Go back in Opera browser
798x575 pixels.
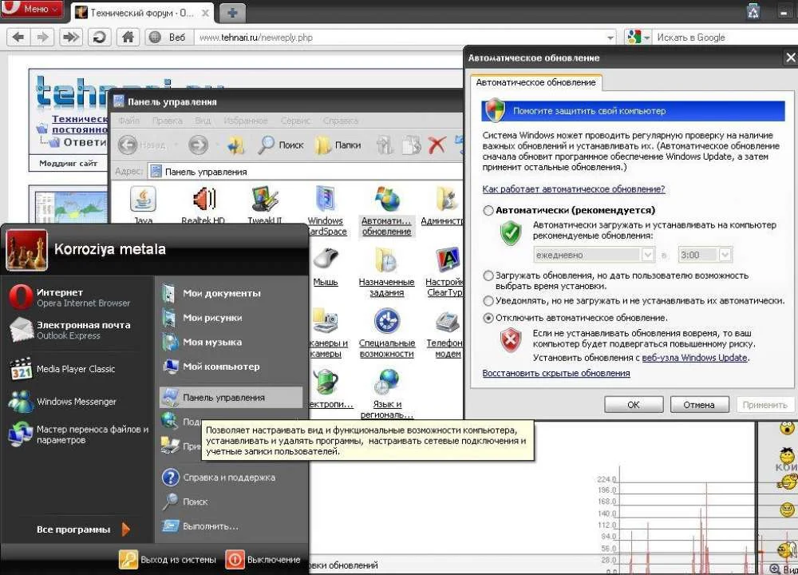[18, 38]
